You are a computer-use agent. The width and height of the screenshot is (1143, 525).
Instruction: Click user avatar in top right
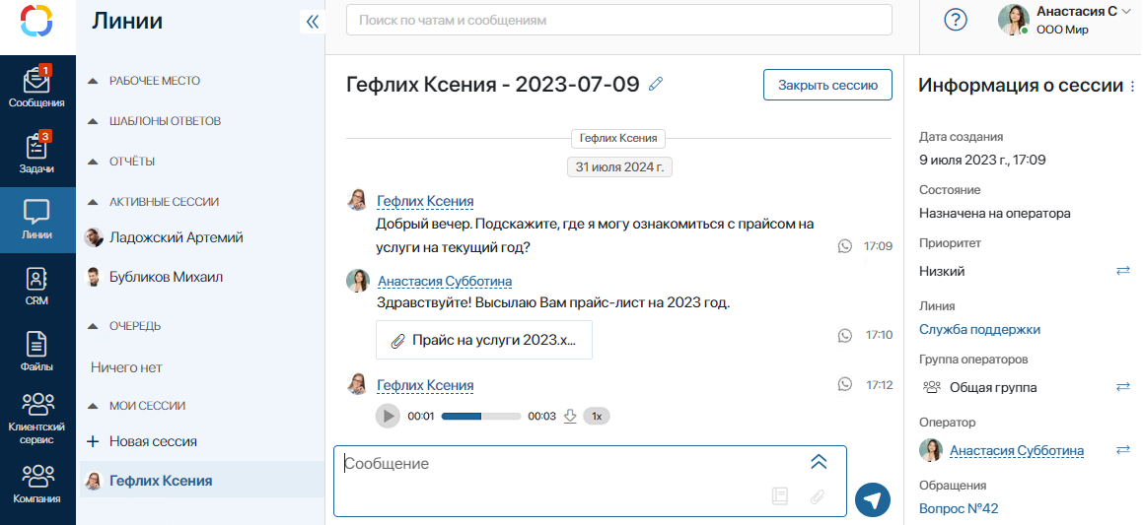click(1013, 20)
